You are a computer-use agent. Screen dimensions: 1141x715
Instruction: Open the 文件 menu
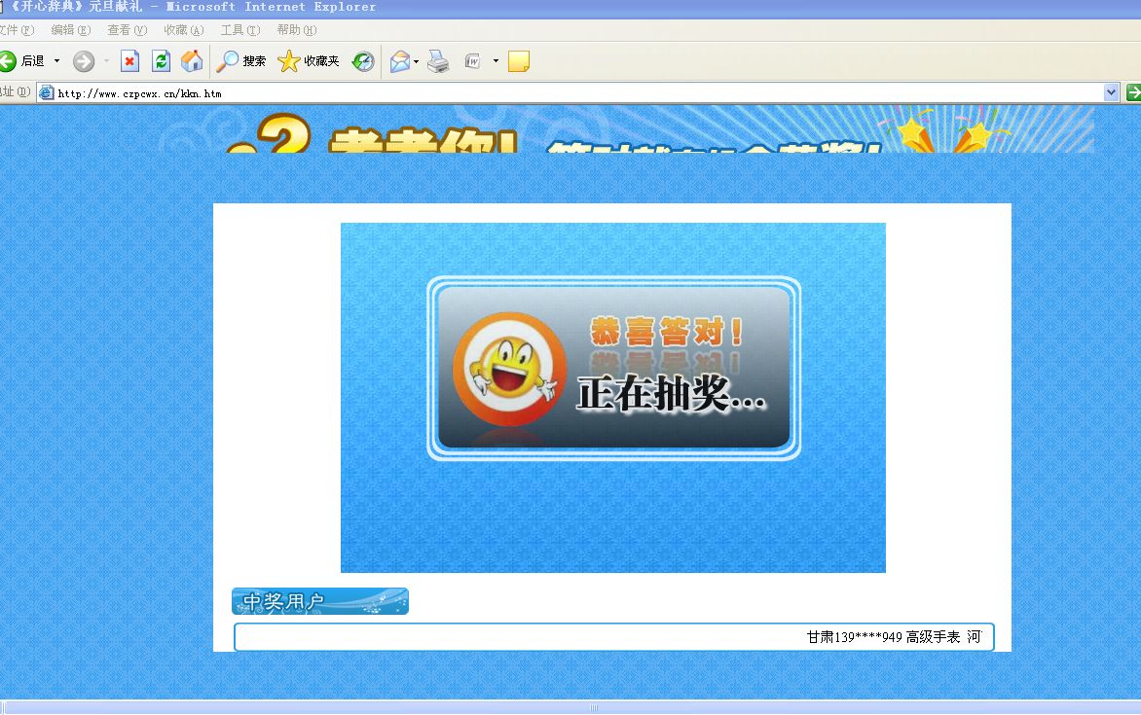pos(16,29)
